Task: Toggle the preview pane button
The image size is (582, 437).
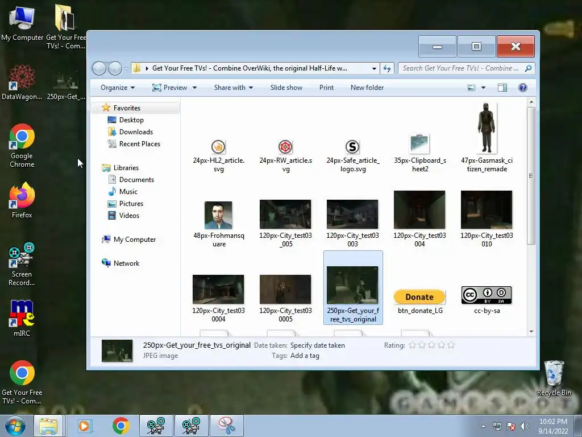Action: click(502, 88)
